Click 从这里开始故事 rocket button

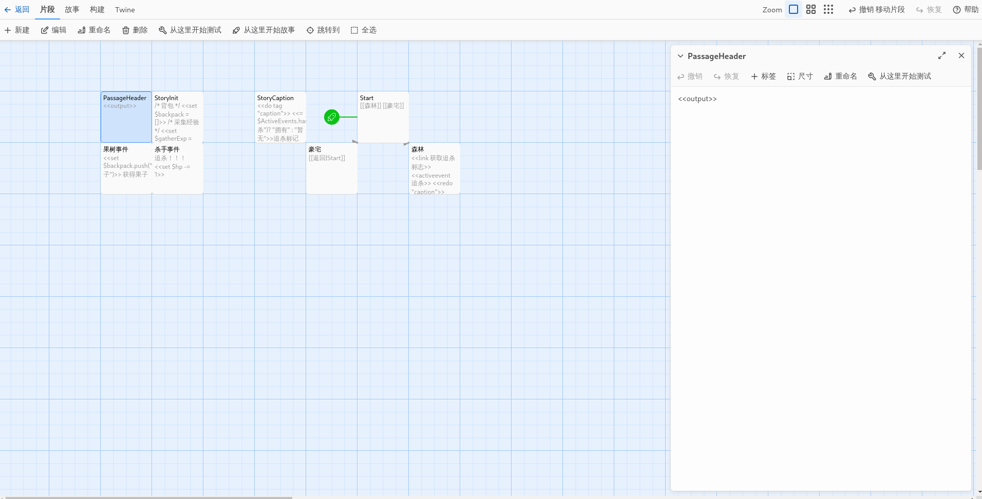pyautogui.click(x=263, y=30)
